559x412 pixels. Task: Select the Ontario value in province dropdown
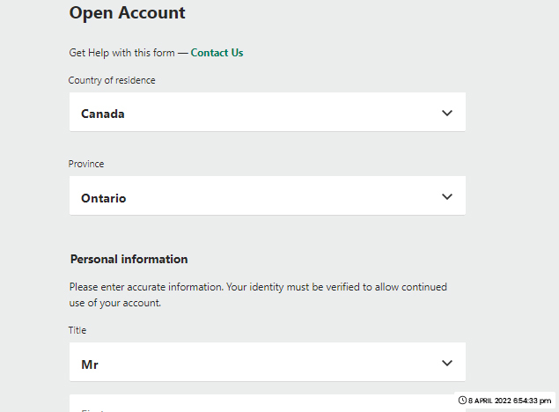(x=103, y=198)
